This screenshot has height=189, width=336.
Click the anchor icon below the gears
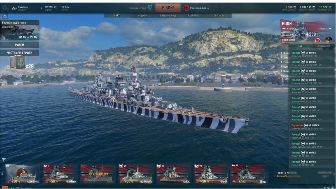pyautogui.click(x=5, y=16)
